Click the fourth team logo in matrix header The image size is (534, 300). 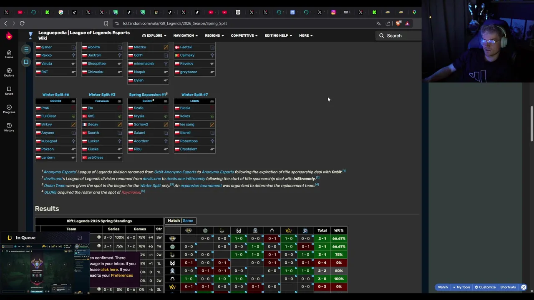239,230
